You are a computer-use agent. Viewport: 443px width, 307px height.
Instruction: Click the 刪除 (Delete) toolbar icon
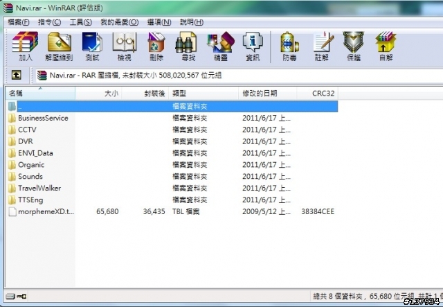point(156,46)
